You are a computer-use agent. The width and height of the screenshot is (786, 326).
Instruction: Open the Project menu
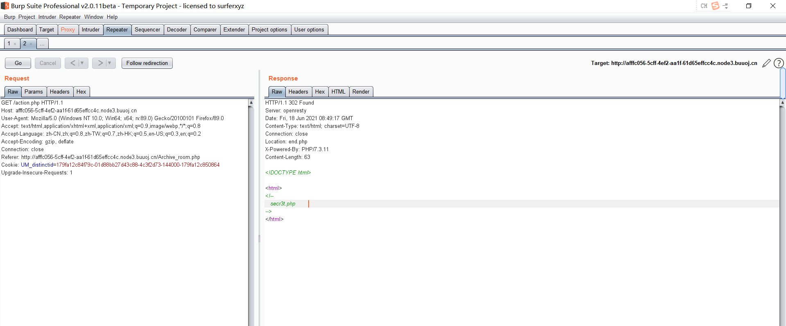(27, 17)
